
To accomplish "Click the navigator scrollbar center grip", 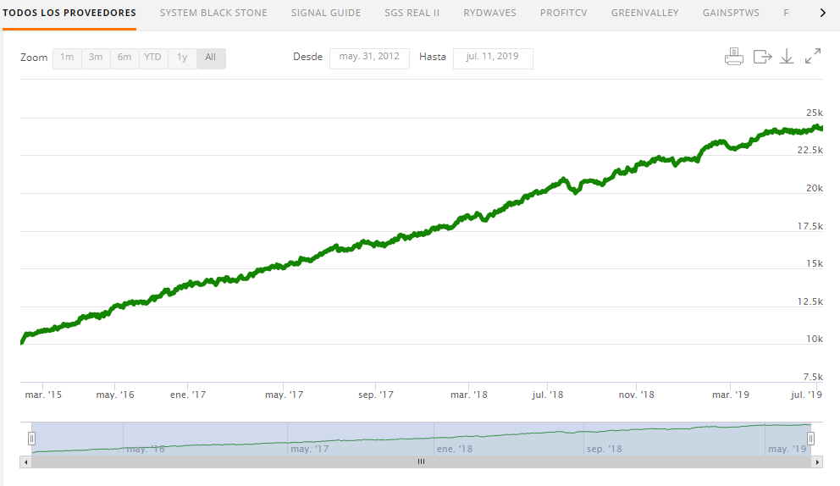I will (x=421, y=461).
